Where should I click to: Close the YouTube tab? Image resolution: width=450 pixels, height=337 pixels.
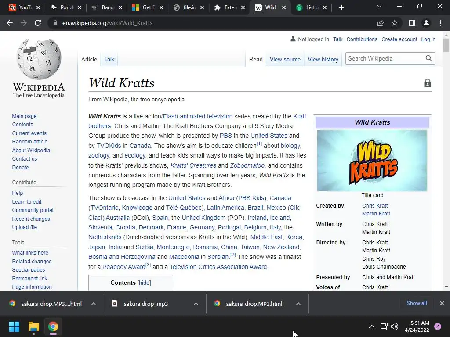38,7
